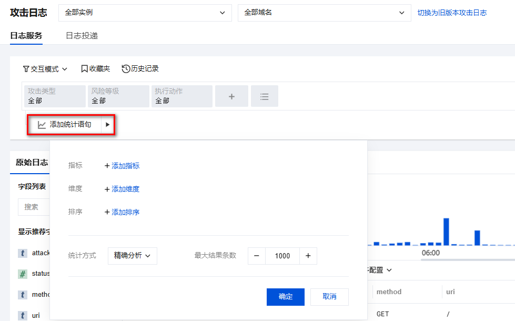Click the 确定 confirm button
Image resolution: width=515 pixels, height=321 pixels.
[286, 297]
